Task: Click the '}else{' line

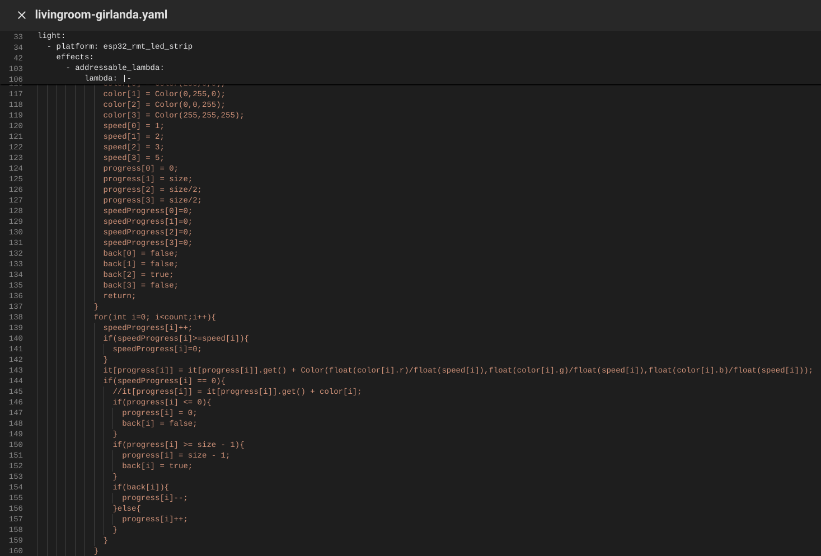Action: coord(126,508)
